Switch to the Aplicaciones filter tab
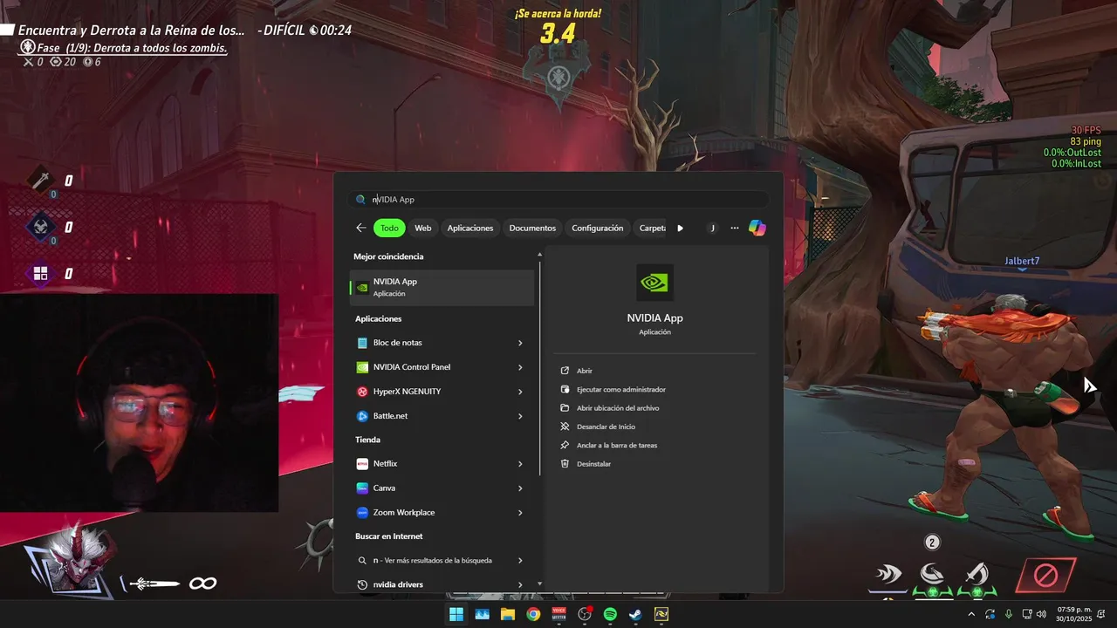Viewport: 1117px width, 628px height. coord(470,228)
